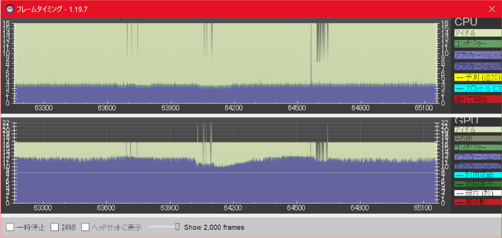Click the Show 2,000 frames slider handle

(x=177, y=227)
